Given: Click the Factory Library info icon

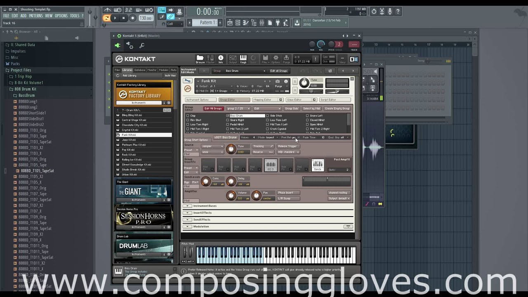Looking at the screenshot, I should [164, 103].
